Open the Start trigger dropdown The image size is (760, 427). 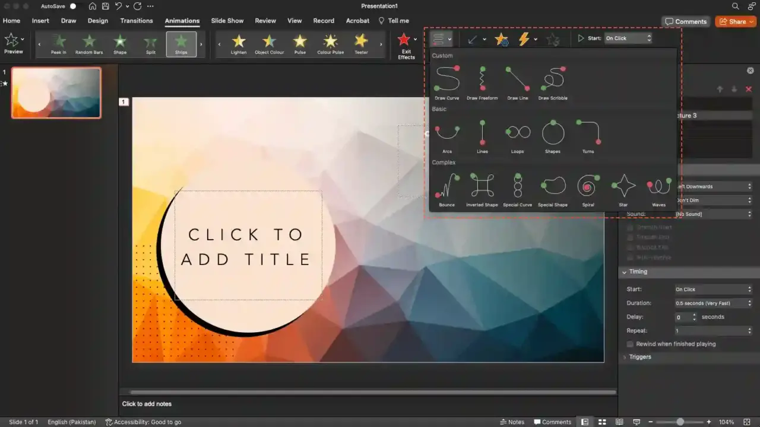[628, 38]
